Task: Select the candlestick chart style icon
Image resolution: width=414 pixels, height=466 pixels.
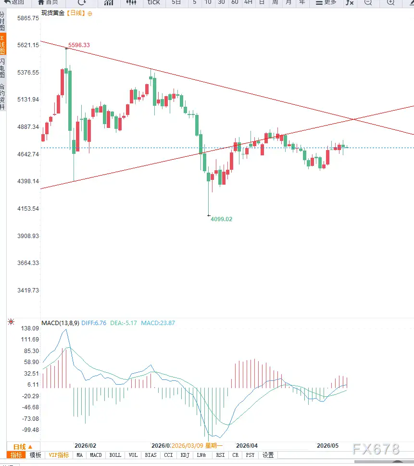Action: pos(131,2)
